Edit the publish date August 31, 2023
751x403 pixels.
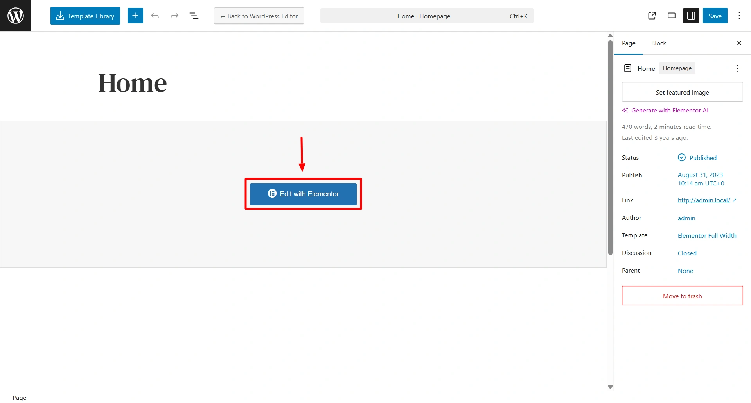701,179
